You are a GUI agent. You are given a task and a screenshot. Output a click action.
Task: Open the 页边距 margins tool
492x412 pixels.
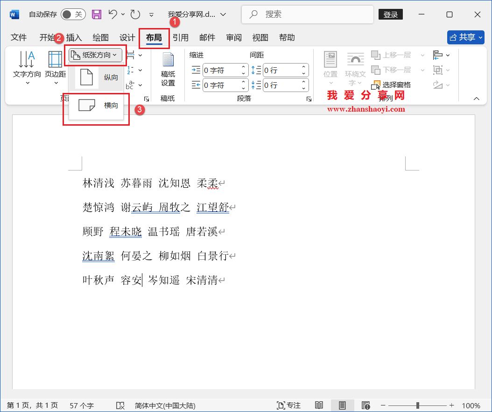tap(55, 68)
